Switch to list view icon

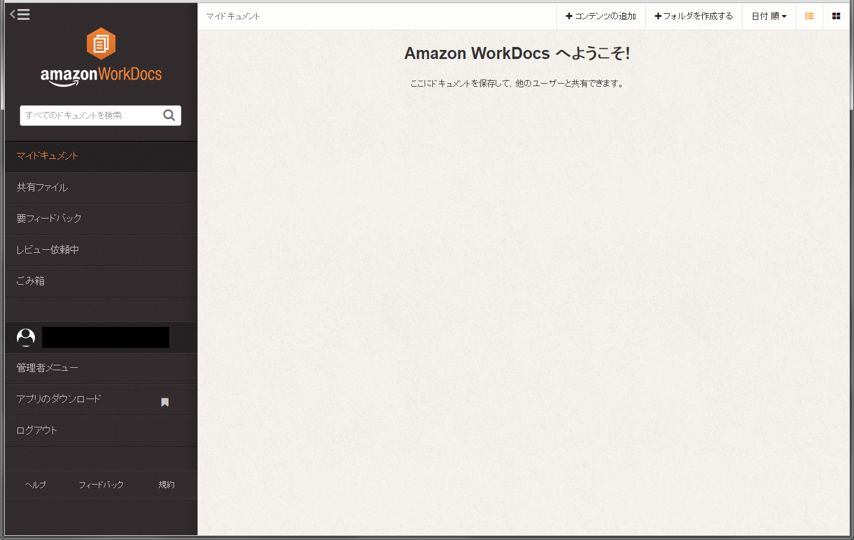pyautogui.click(x=809, y=16)
